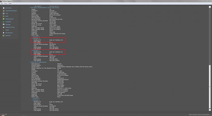The width and height of the screenshot is (212, 116).
Task: Open the Help menu
Action: point(10,3)
